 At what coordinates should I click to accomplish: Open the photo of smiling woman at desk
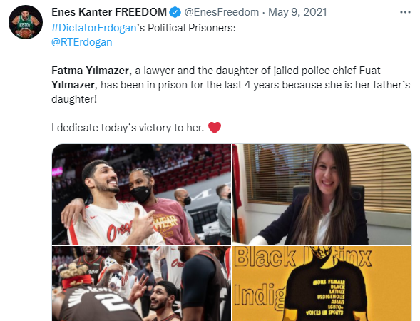pyautogui.click(x=322, y=194)
